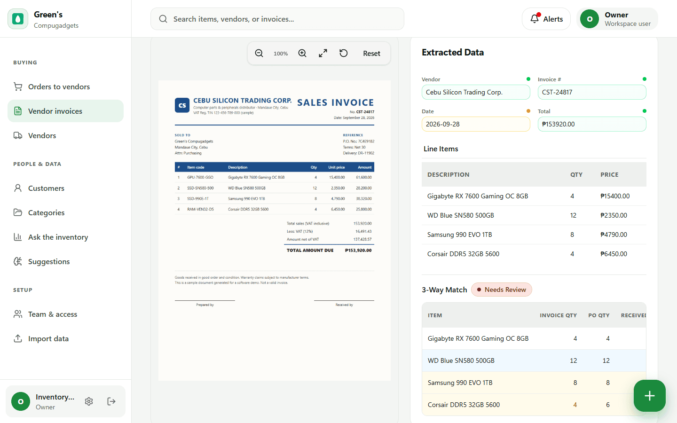677x423 pixels.
Task: Select WD Blue SN580 500GB in 3-Way Match
Action: tap(534, 360)
